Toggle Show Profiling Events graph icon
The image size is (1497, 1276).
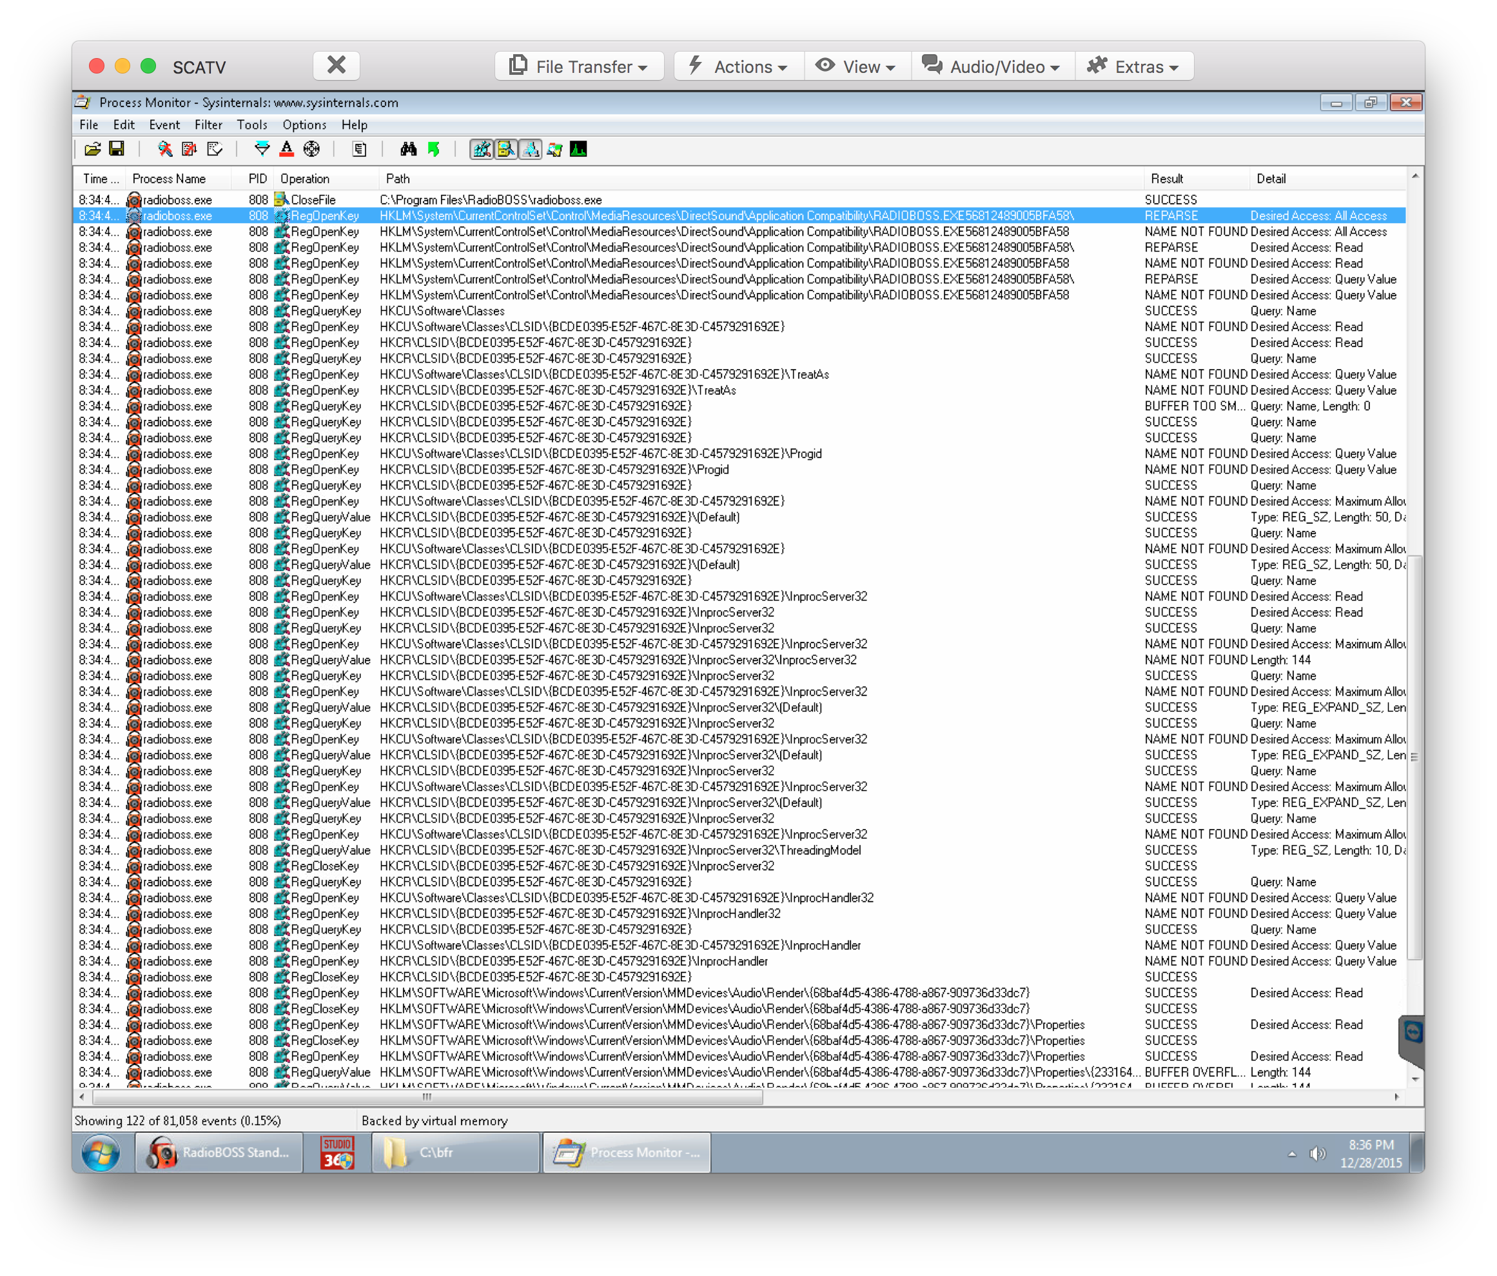[x=579, y=150]
